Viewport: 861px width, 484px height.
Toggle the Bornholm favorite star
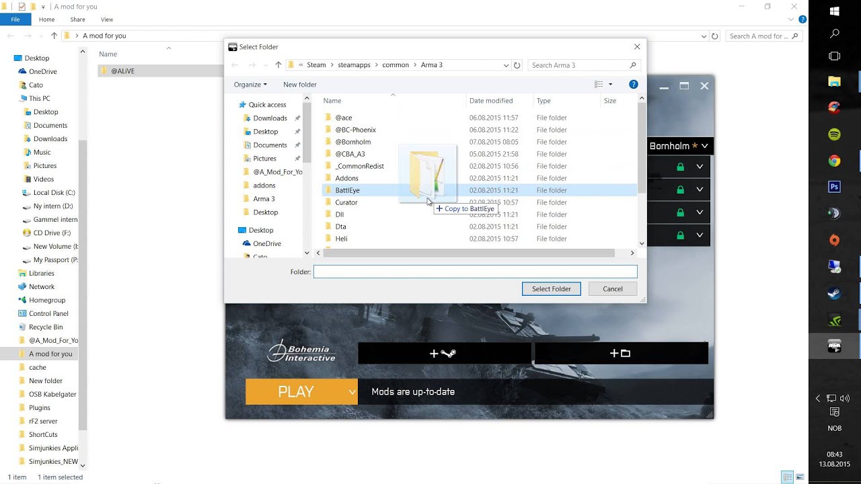[x=694, y=146]
